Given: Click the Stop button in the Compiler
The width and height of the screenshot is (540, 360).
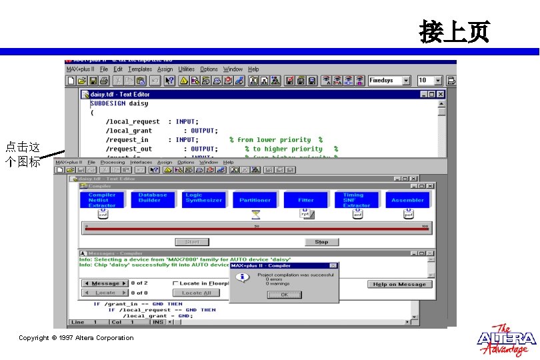Looking at the screenshot, I should (321, 242).
